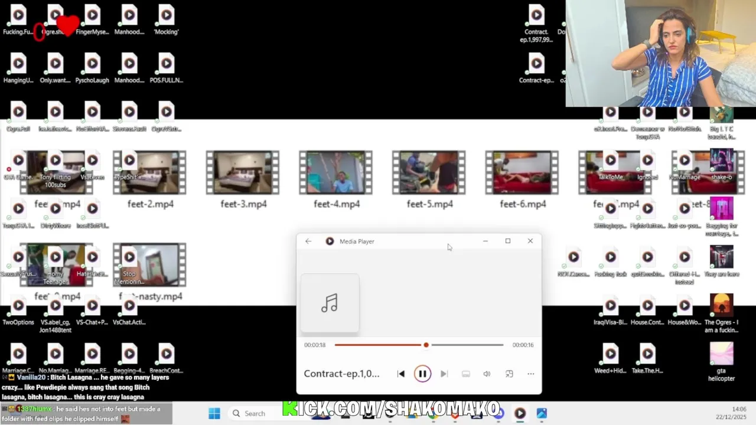Screen dimensions: 756x425
Task: Toggle the subtitles icon in Media Player
Action: 465,374
